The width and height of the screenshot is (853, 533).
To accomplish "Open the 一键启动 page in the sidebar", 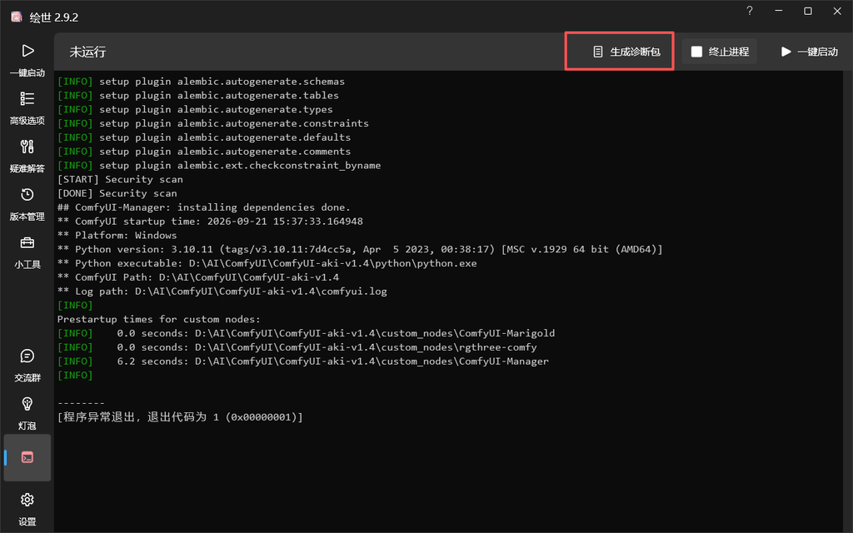I will point(27,60).
